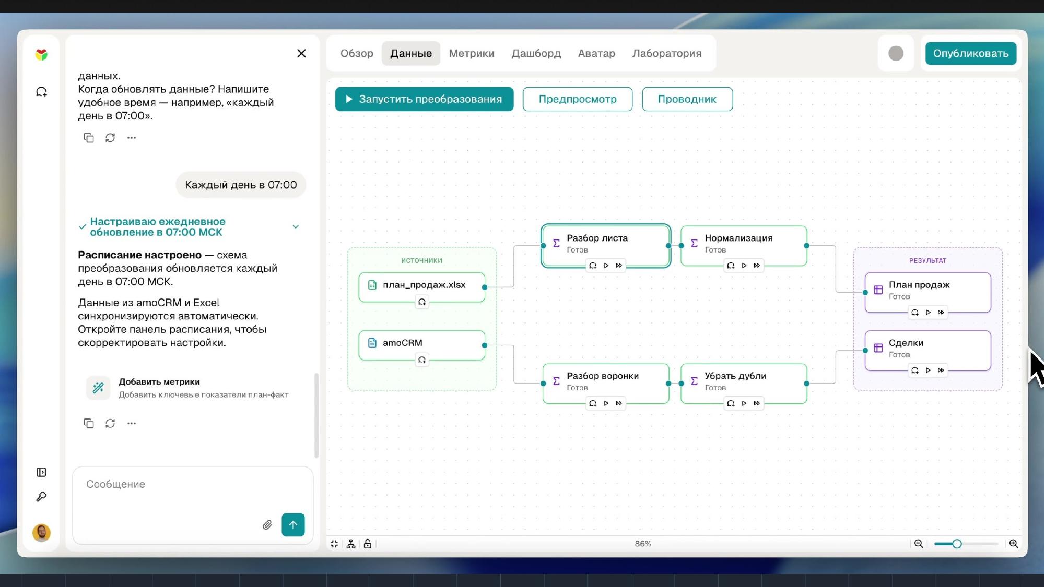Image resolution: width=1045 pixels, height=587 pixels.
Task: Open the key icon in the left sidebar
Action: [x=41, y=497]
